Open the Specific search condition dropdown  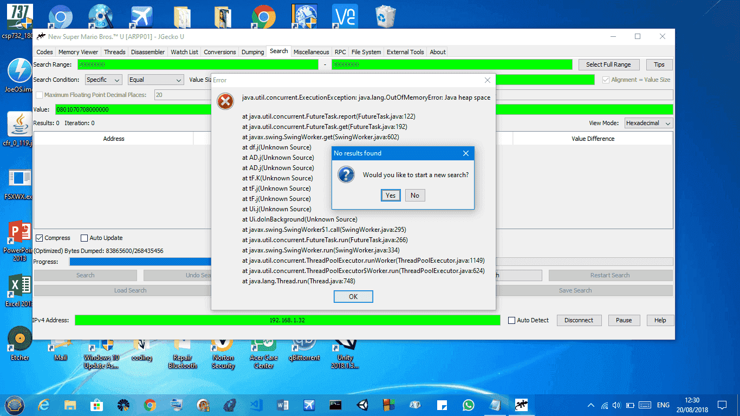(x=103, y=80)
